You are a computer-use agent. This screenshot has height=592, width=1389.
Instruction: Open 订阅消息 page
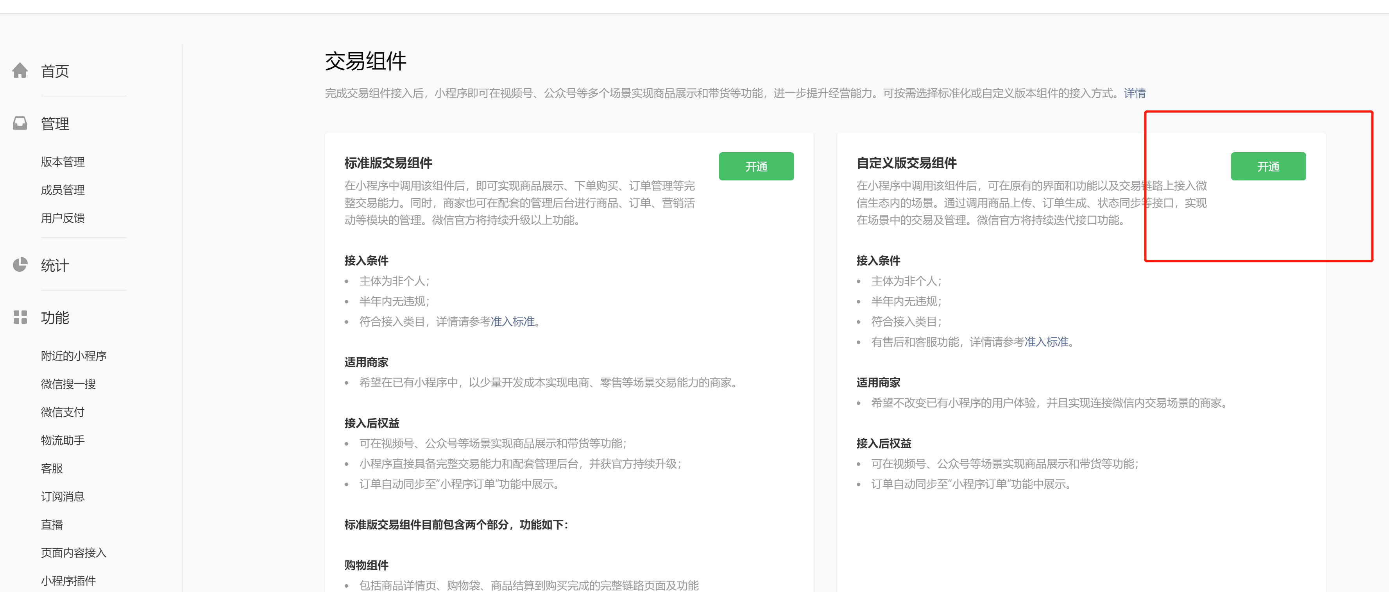click(63, 496)
